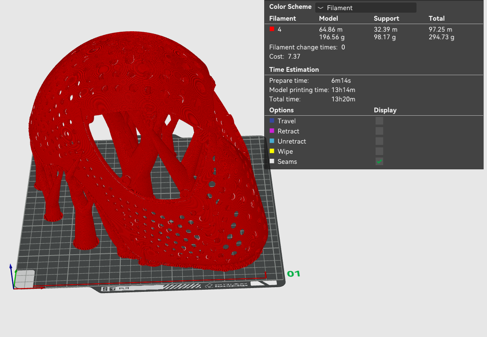Click the Color Scheme label
The width and height of the screenshot is (487, 337).
pyautogui.click(x=290, y=6)
